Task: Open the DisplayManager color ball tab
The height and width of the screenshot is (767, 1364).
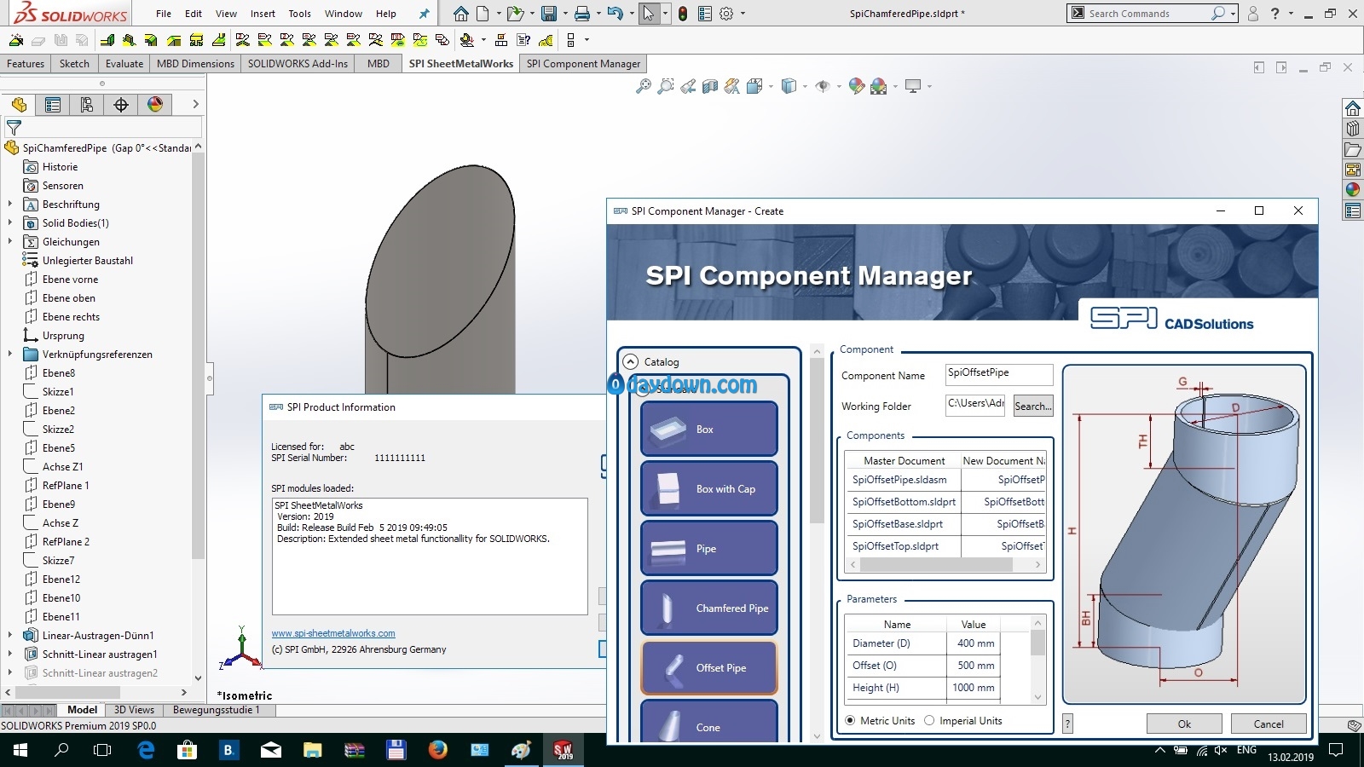Action: click(155, 105)
